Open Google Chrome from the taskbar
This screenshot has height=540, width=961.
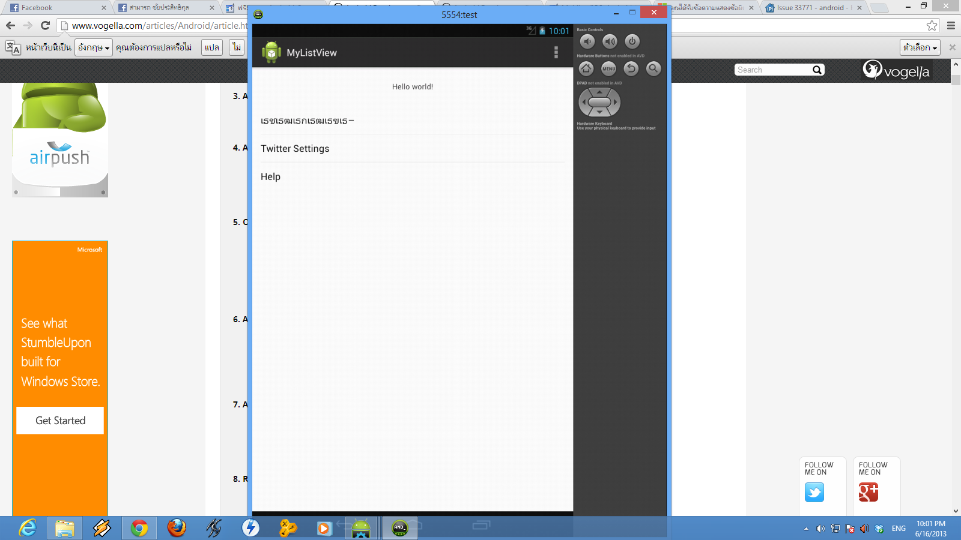pyautogui.click(x=139, y=528)
